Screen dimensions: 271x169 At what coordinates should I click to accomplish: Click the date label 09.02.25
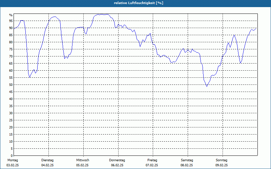point(222,165)
